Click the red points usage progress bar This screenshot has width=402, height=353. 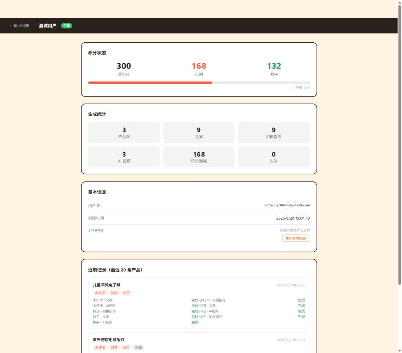[150, 83]
